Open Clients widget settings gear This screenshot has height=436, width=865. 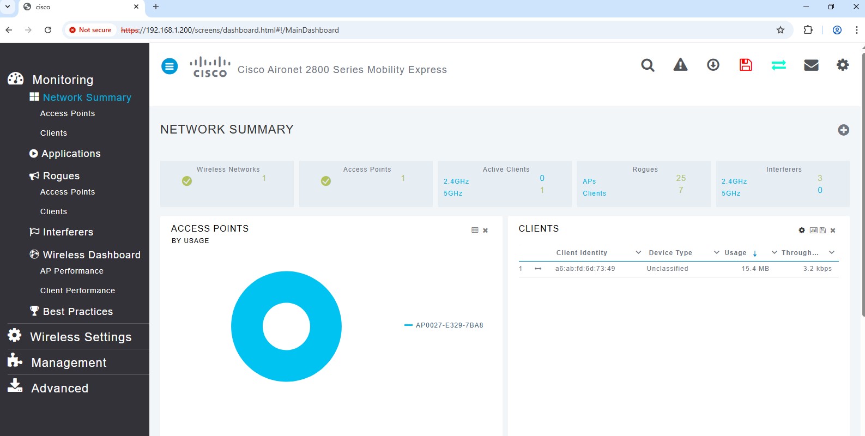pyautogui.click(x=802, y=231)
